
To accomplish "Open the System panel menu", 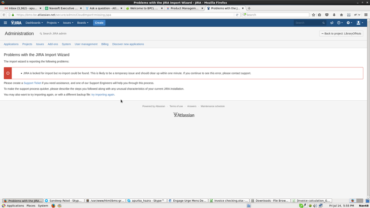I will tap(43, 206).
